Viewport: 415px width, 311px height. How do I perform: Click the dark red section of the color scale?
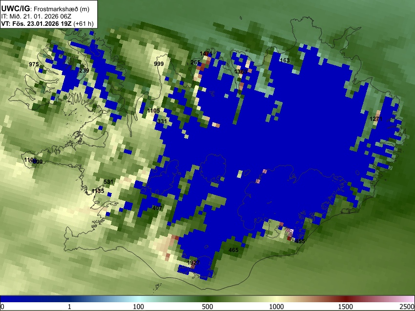(x=345, y=299)
